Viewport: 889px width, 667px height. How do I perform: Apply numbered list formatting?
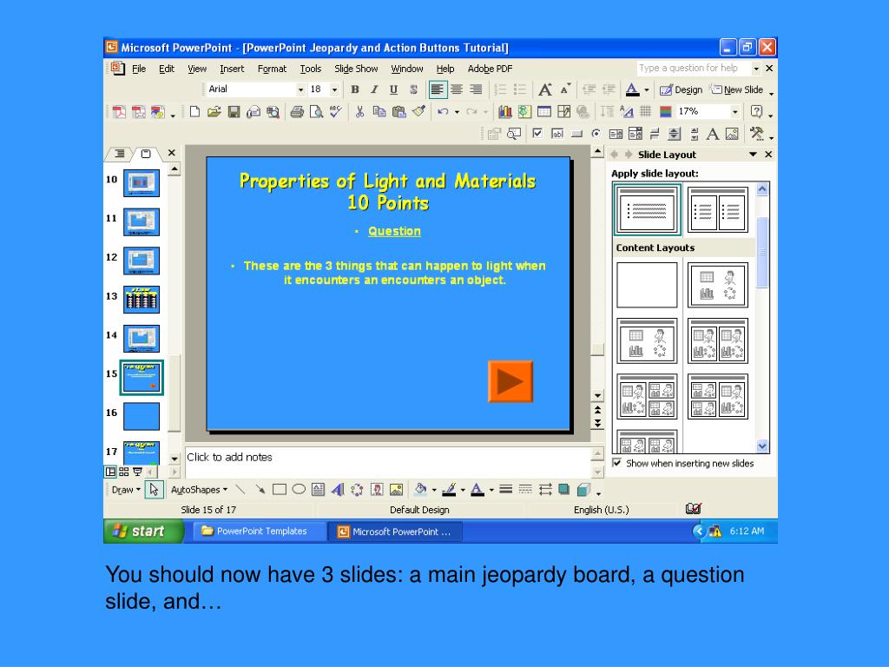pos(500,89)
